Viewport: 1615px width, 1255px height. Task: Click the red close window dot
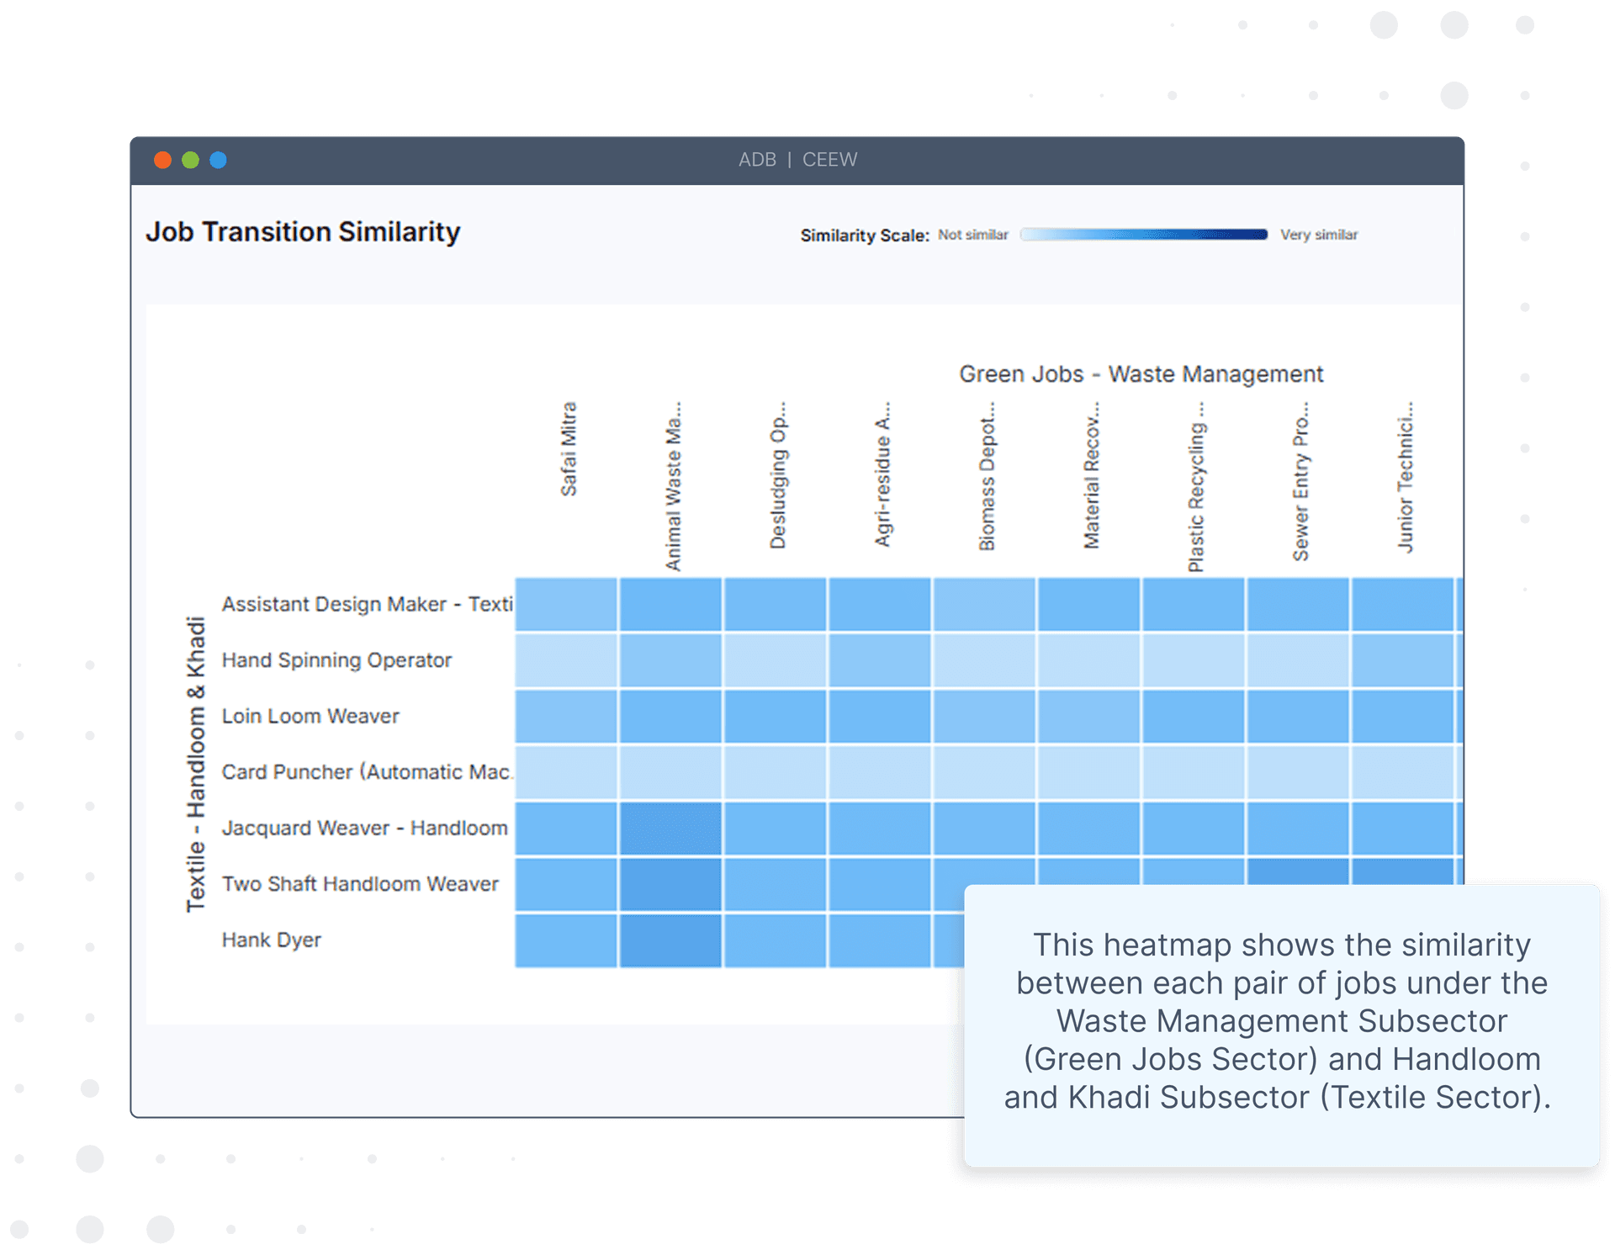click(163, 160)
